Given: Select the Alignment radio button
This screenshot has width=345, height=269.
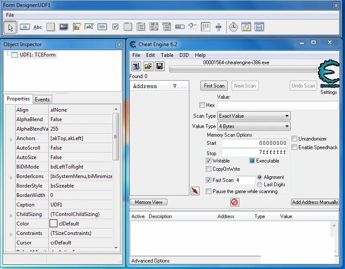Looking at the screenshot, I should click(x=260, y=177).
